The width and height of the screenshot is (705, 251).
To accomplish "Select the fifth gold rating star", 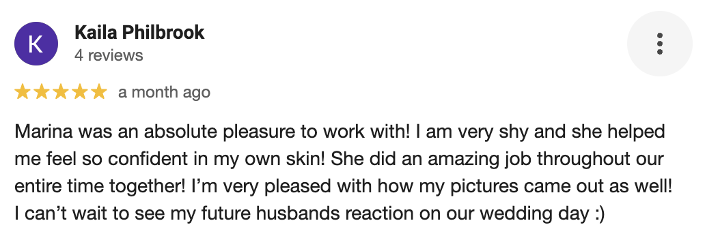I will pyautogui.click(x=99, y=92).
